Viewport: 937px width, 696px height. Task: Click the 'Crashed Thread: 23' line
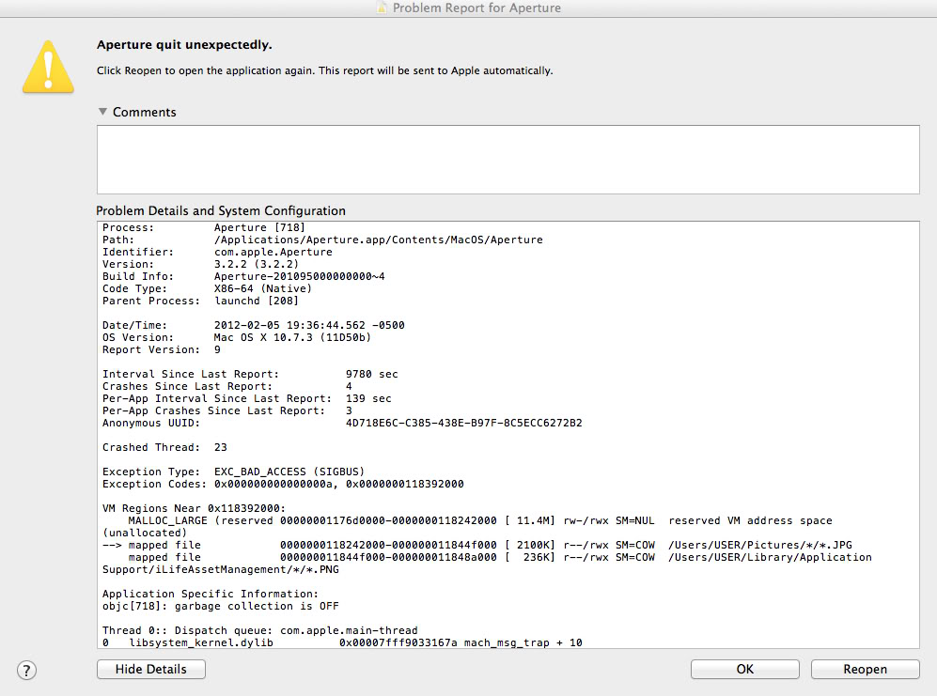[164, 447]
